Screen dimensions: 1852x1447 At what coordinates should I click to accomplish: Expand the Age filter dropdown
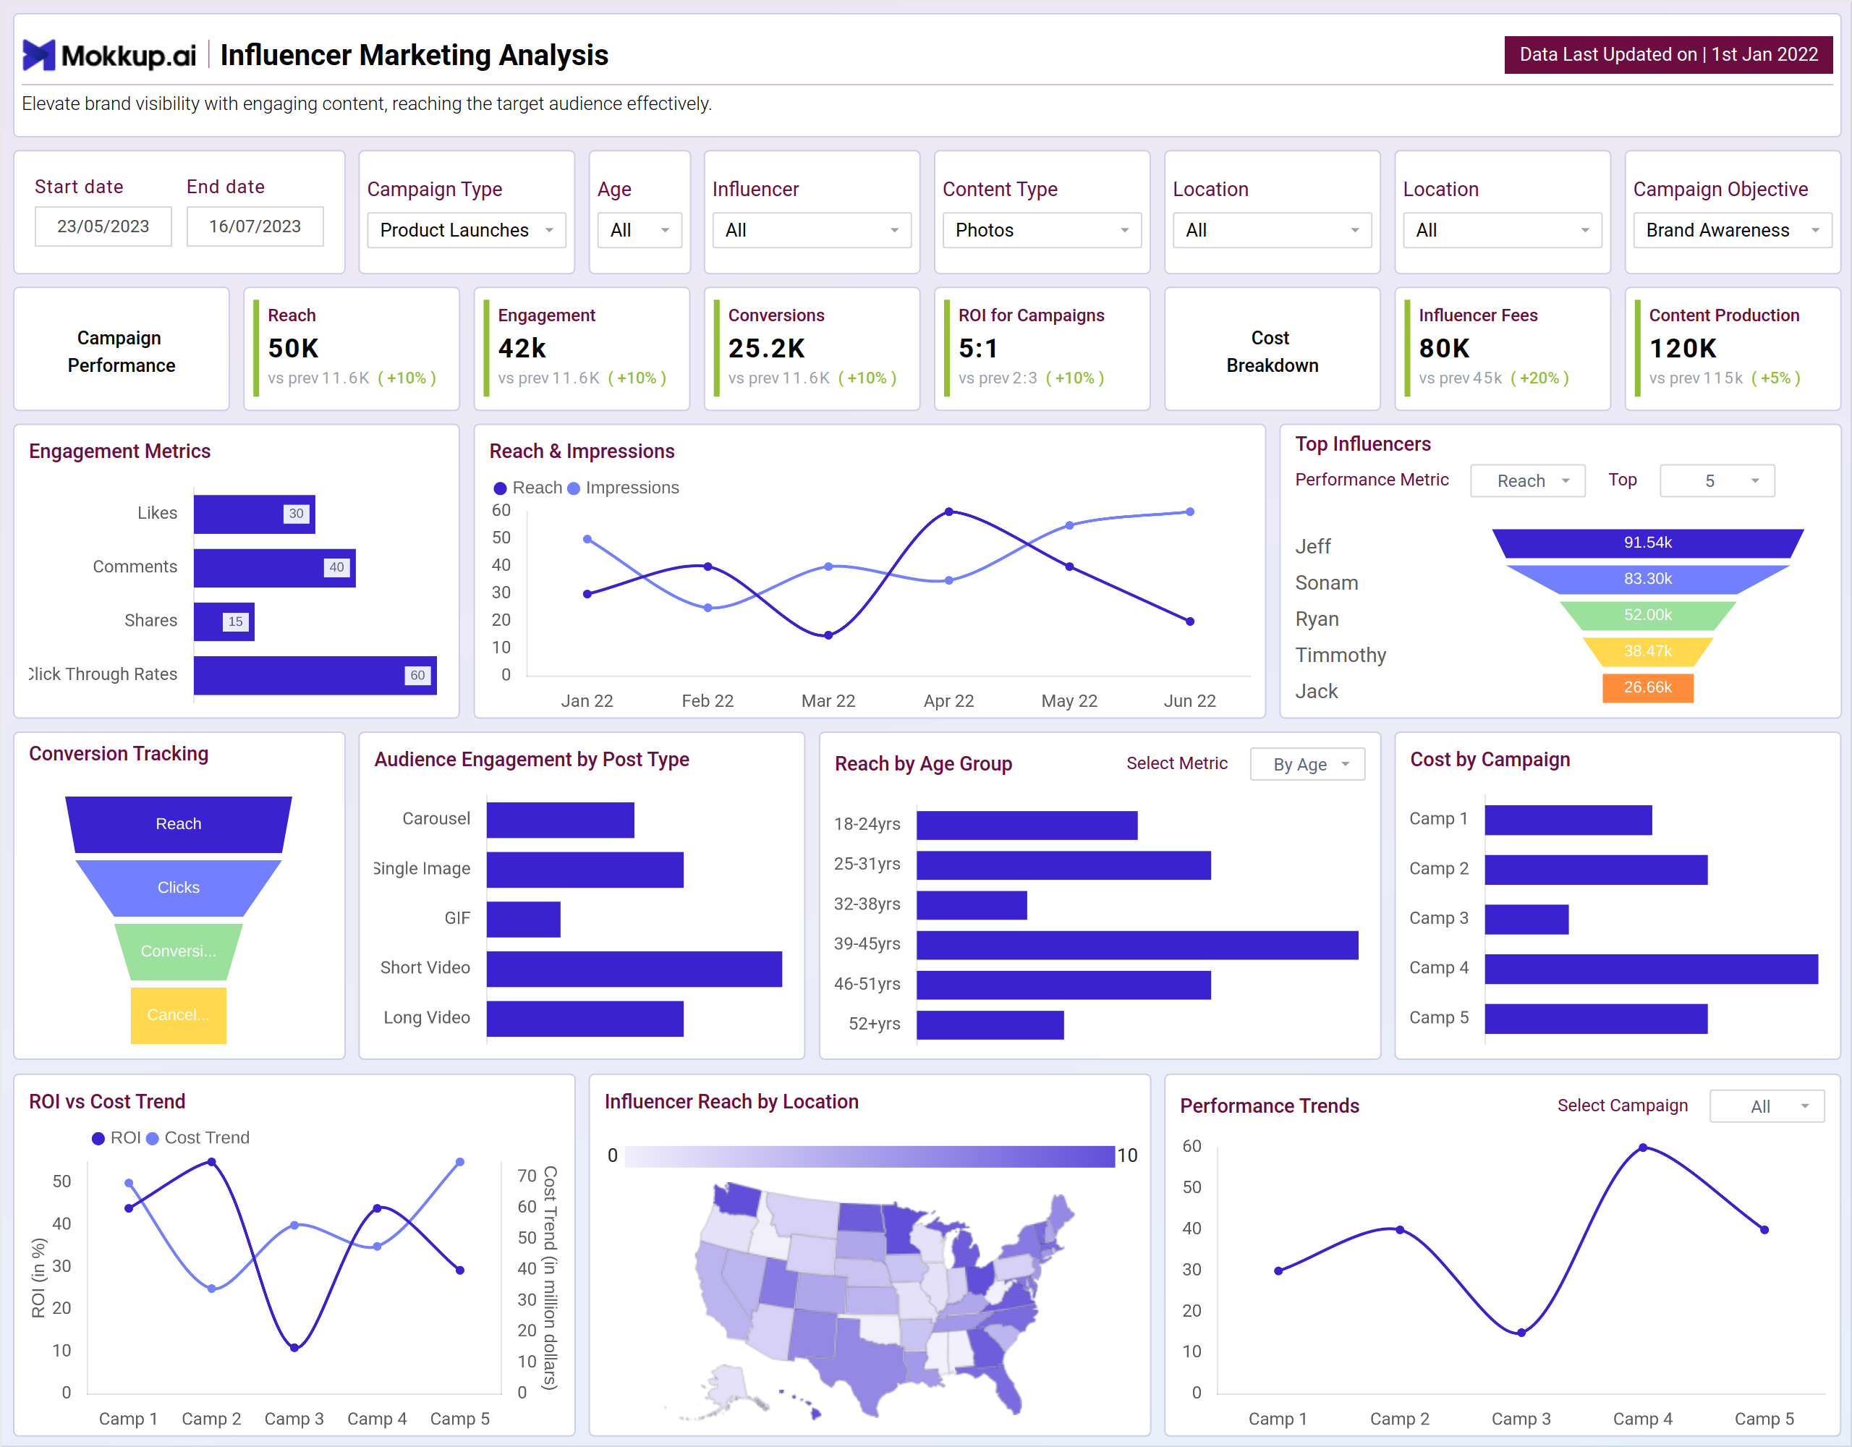click(640, 230)
